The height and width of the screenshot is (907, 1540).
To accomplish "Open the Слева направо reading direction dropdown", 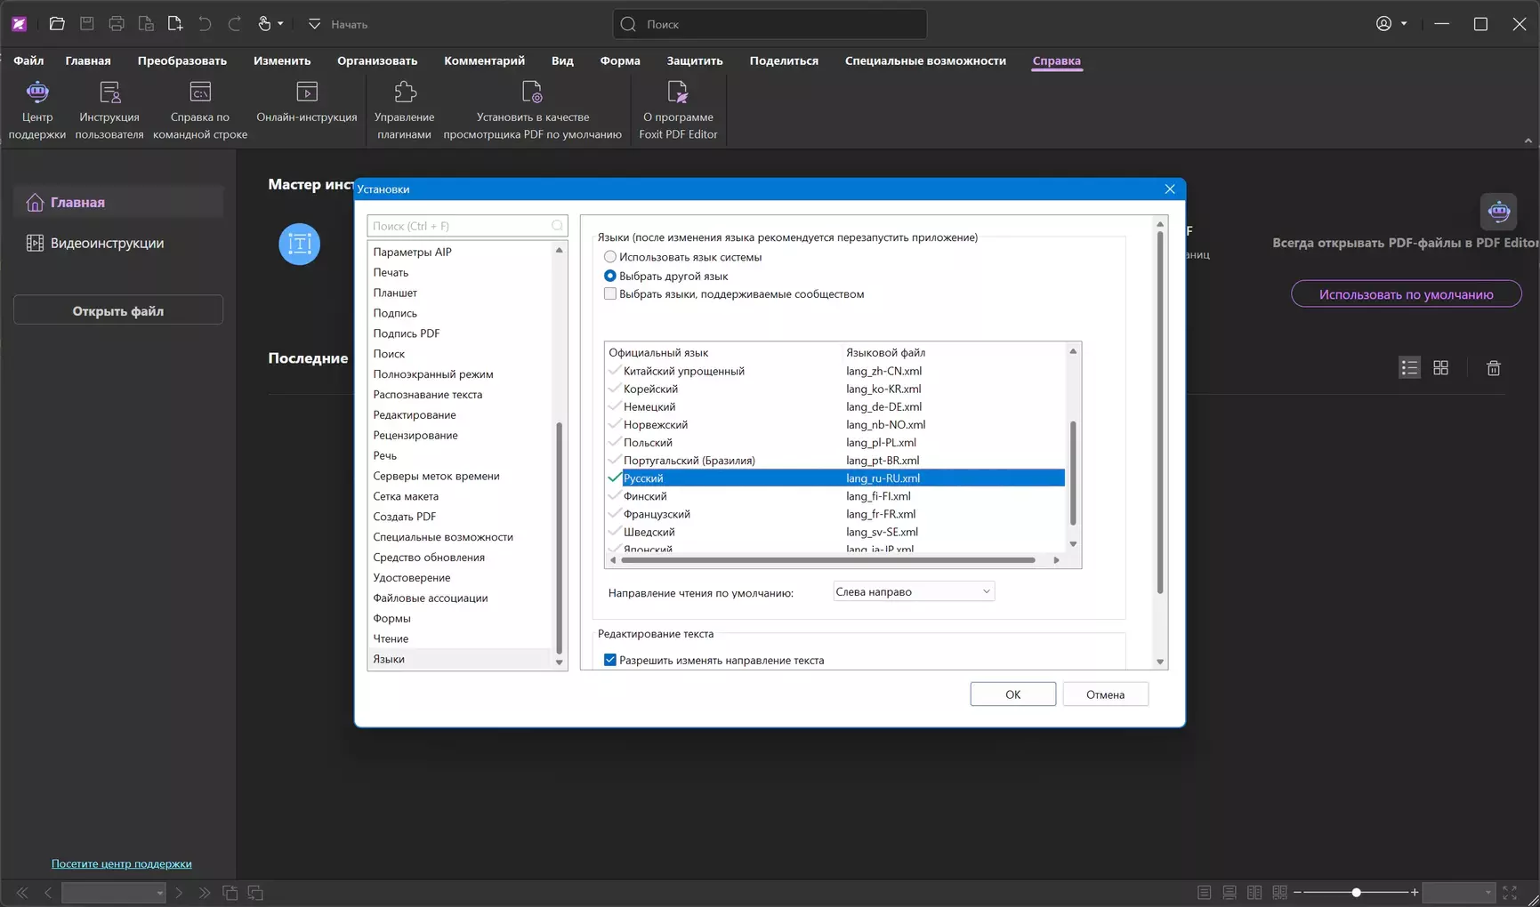I will click(913, 592).
